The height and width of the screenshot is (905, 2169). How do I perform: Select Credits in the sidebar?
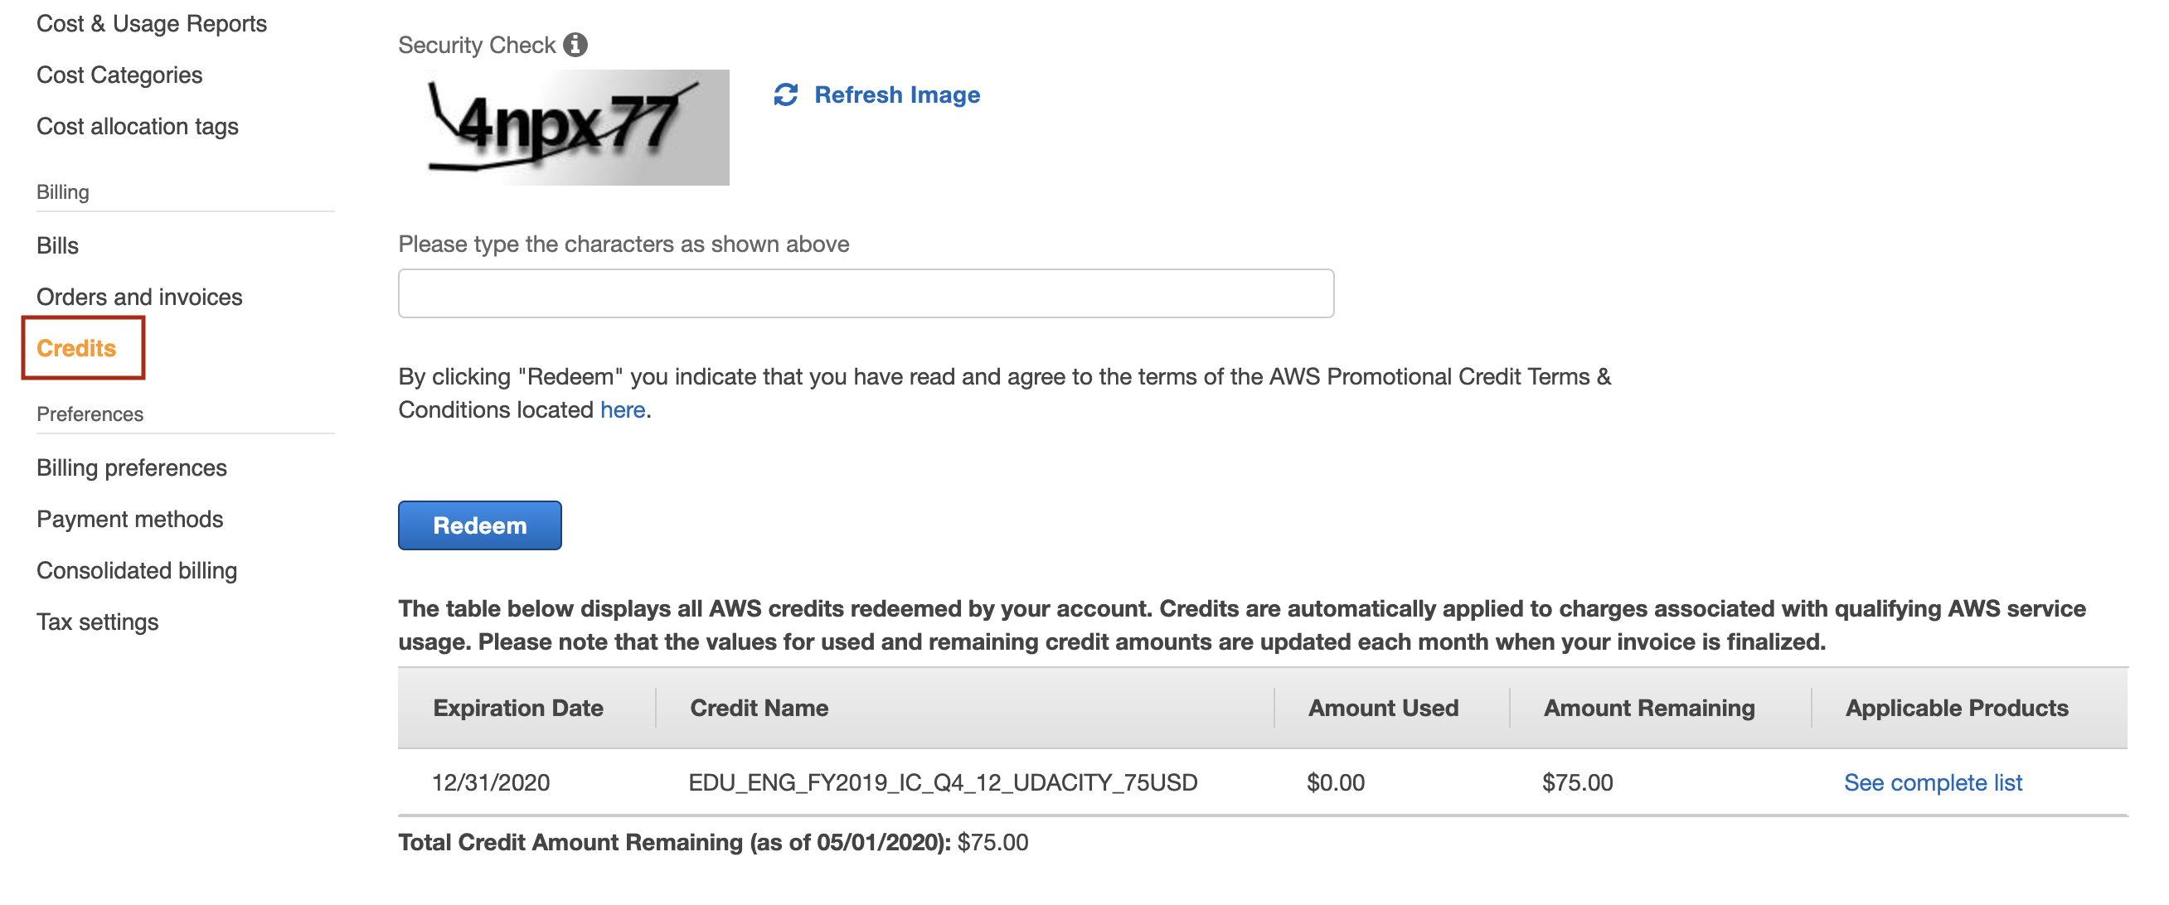[x=76, y=348]
